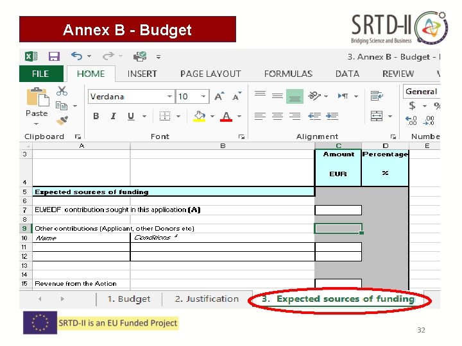Apply the yellow fill color
Screen dimensions: 462x346
click(199, 116)
